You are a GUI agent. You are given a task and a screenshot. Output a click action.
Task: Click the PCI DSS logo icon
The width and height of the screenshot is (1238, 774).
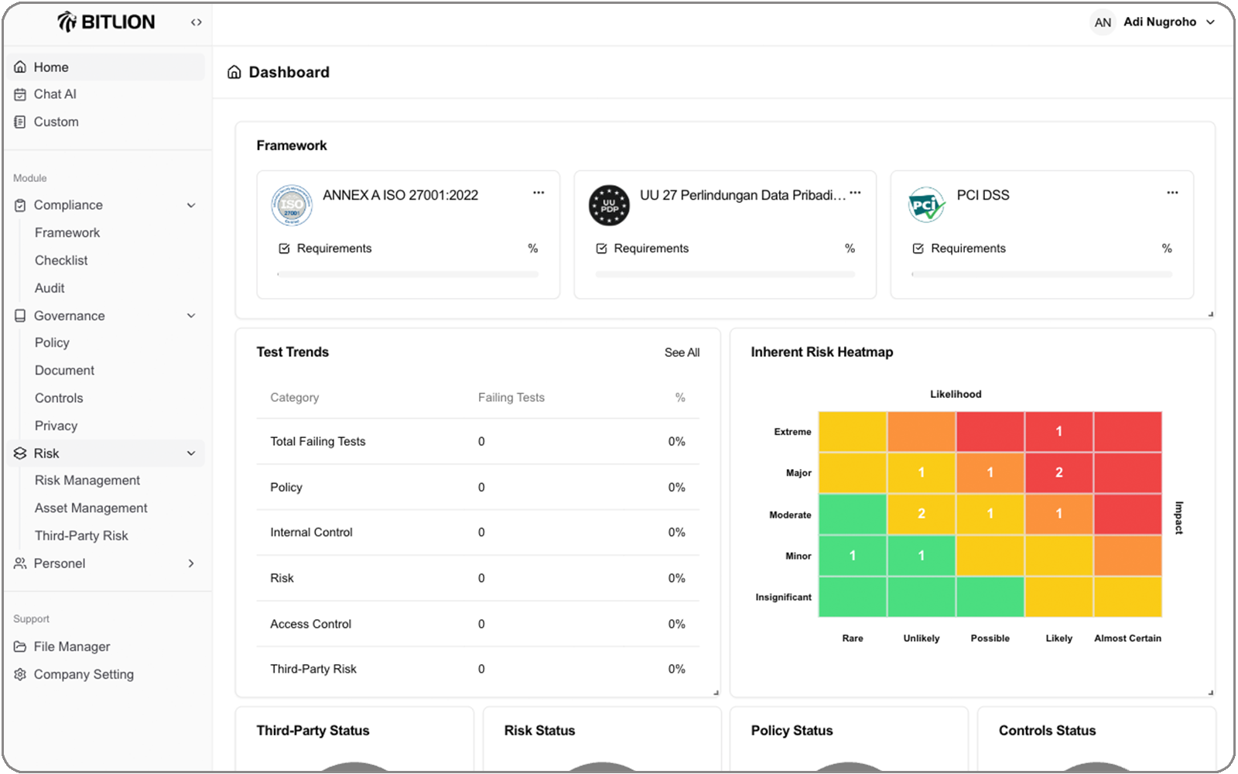(926, 206)
